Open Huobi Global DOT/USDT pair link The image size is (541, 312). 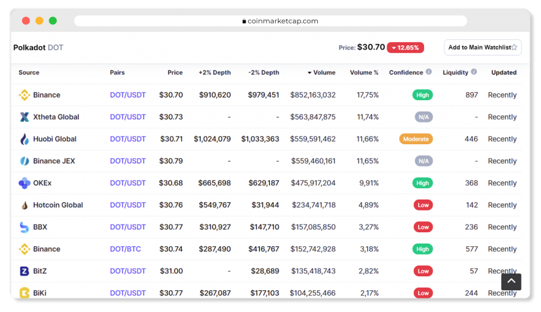click(x=128, y=139)
